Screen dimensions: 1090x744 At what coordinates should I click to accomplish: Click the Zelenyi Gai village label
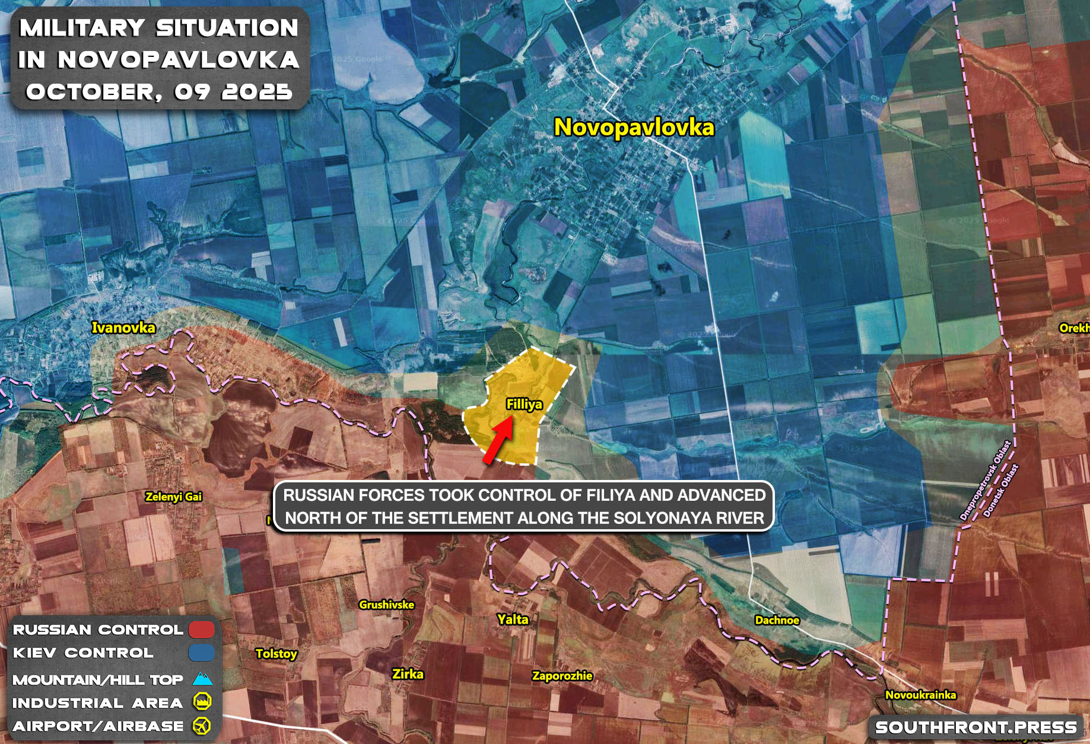click(174, 497)
